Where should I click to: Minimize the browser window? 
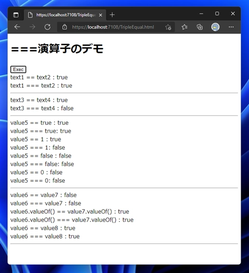(201, 14)
